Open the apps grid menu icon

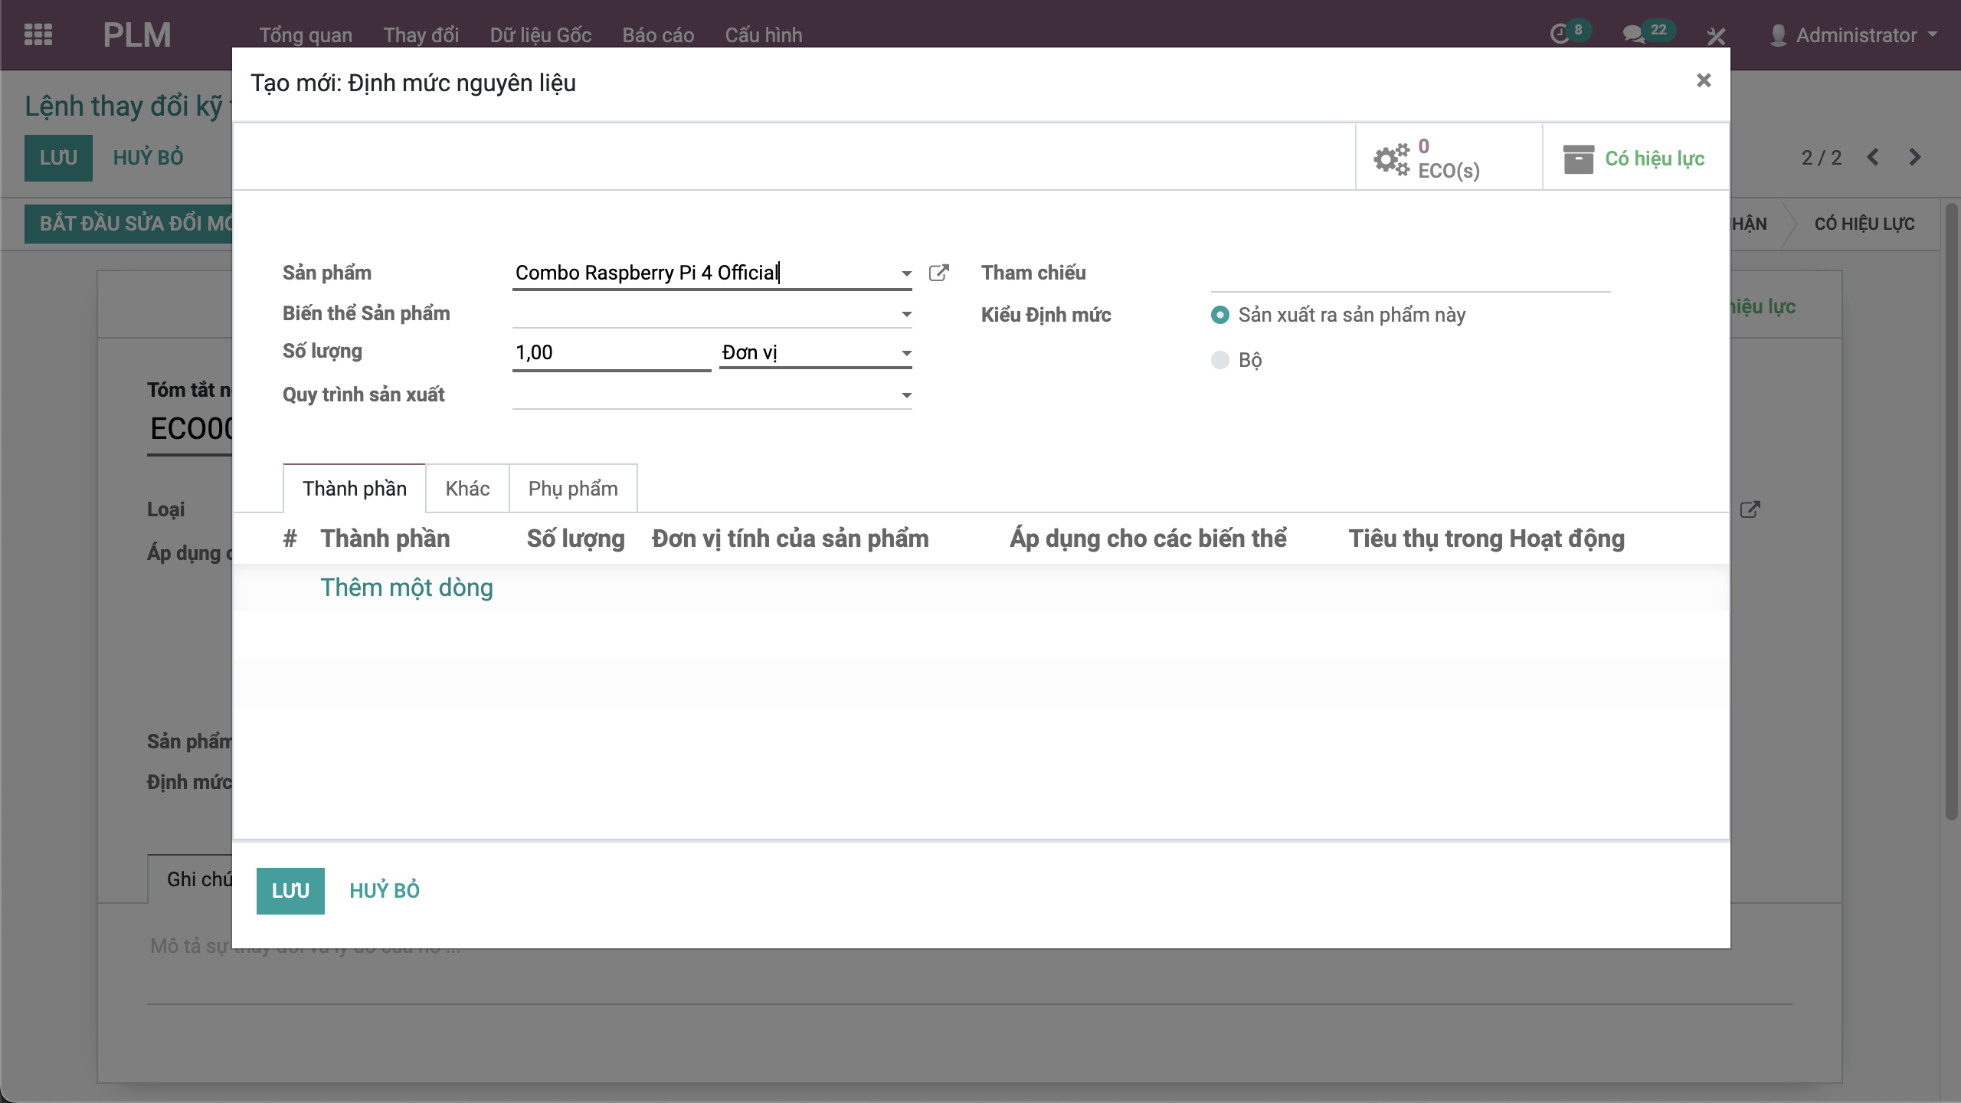[38, 34]
